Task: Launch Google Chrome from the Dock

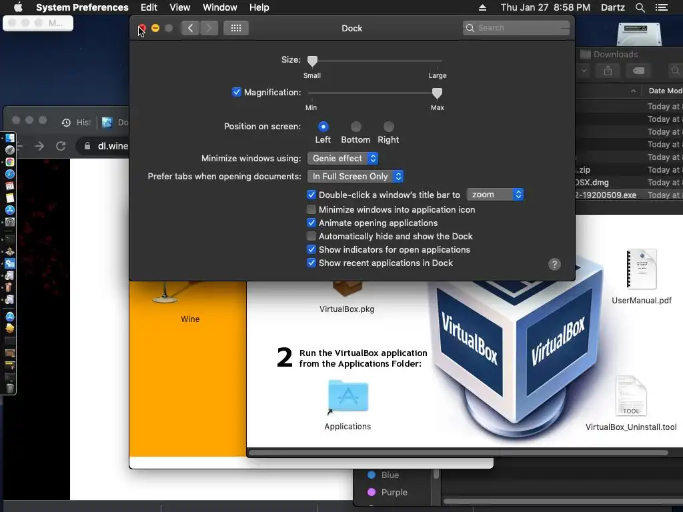Action: tap(9, 162)
